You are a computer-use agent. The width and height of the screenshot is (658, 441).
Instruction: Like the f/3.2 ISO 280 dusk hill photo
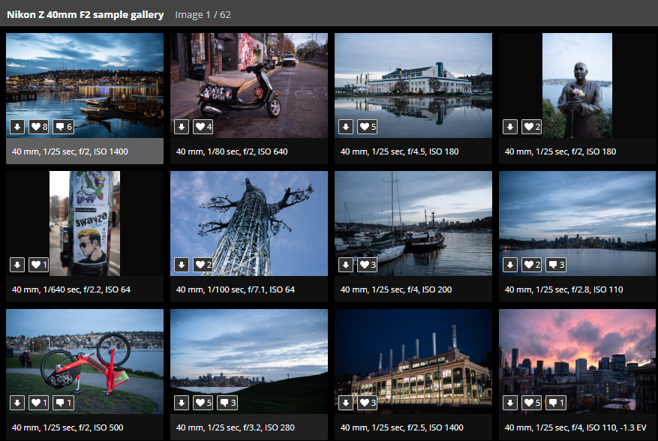click(x=203, y=403)
